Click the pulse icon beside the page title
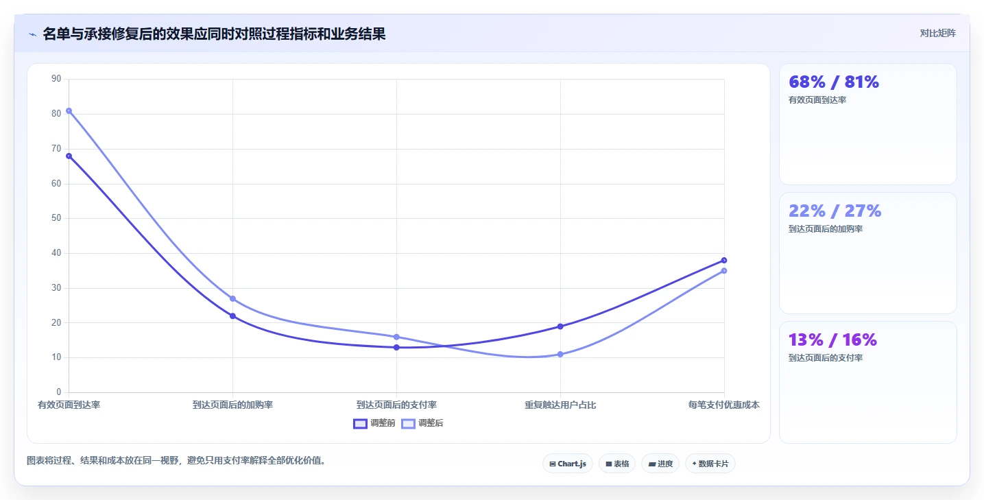 (33, 34)
